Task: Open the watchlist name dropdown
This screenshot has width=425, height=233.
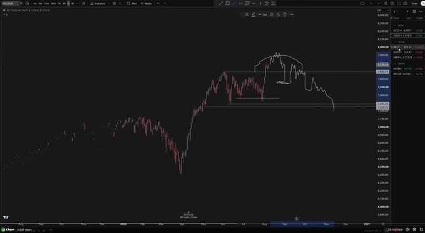Action: 395,12
